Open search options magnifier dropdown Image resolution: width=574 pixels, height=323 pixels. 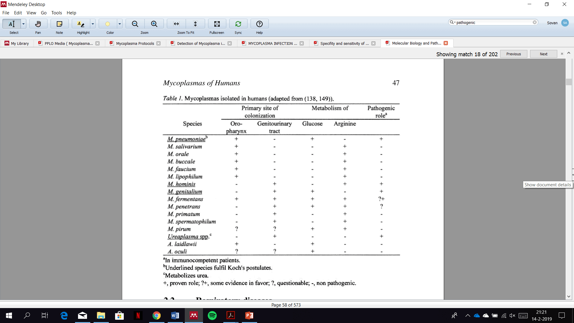[x=452, y=22]
